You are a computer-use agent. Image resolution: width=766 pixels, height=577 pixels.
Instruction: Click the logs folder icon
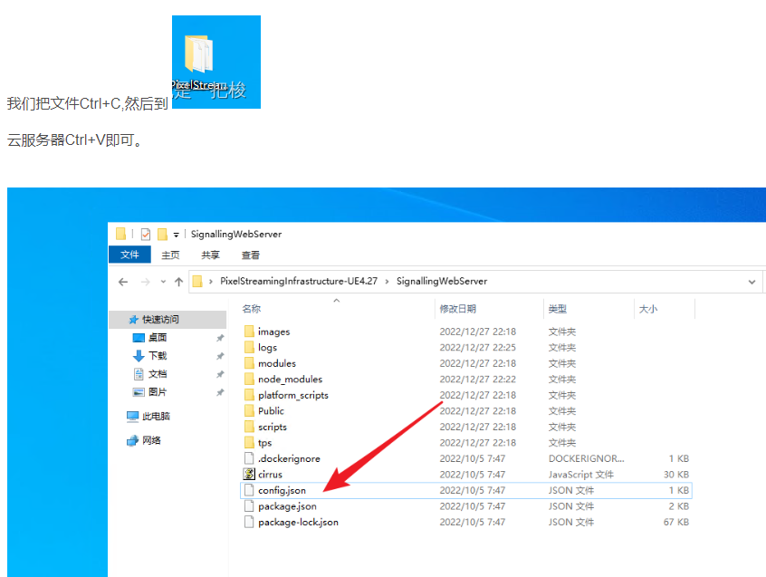(x=249, y=347)
